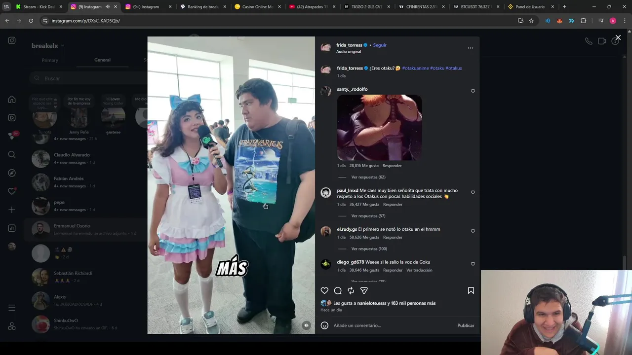Open frida_torress profile from the header username
Viewport: 632px width, 355px height.
click(x=349, y=45)
